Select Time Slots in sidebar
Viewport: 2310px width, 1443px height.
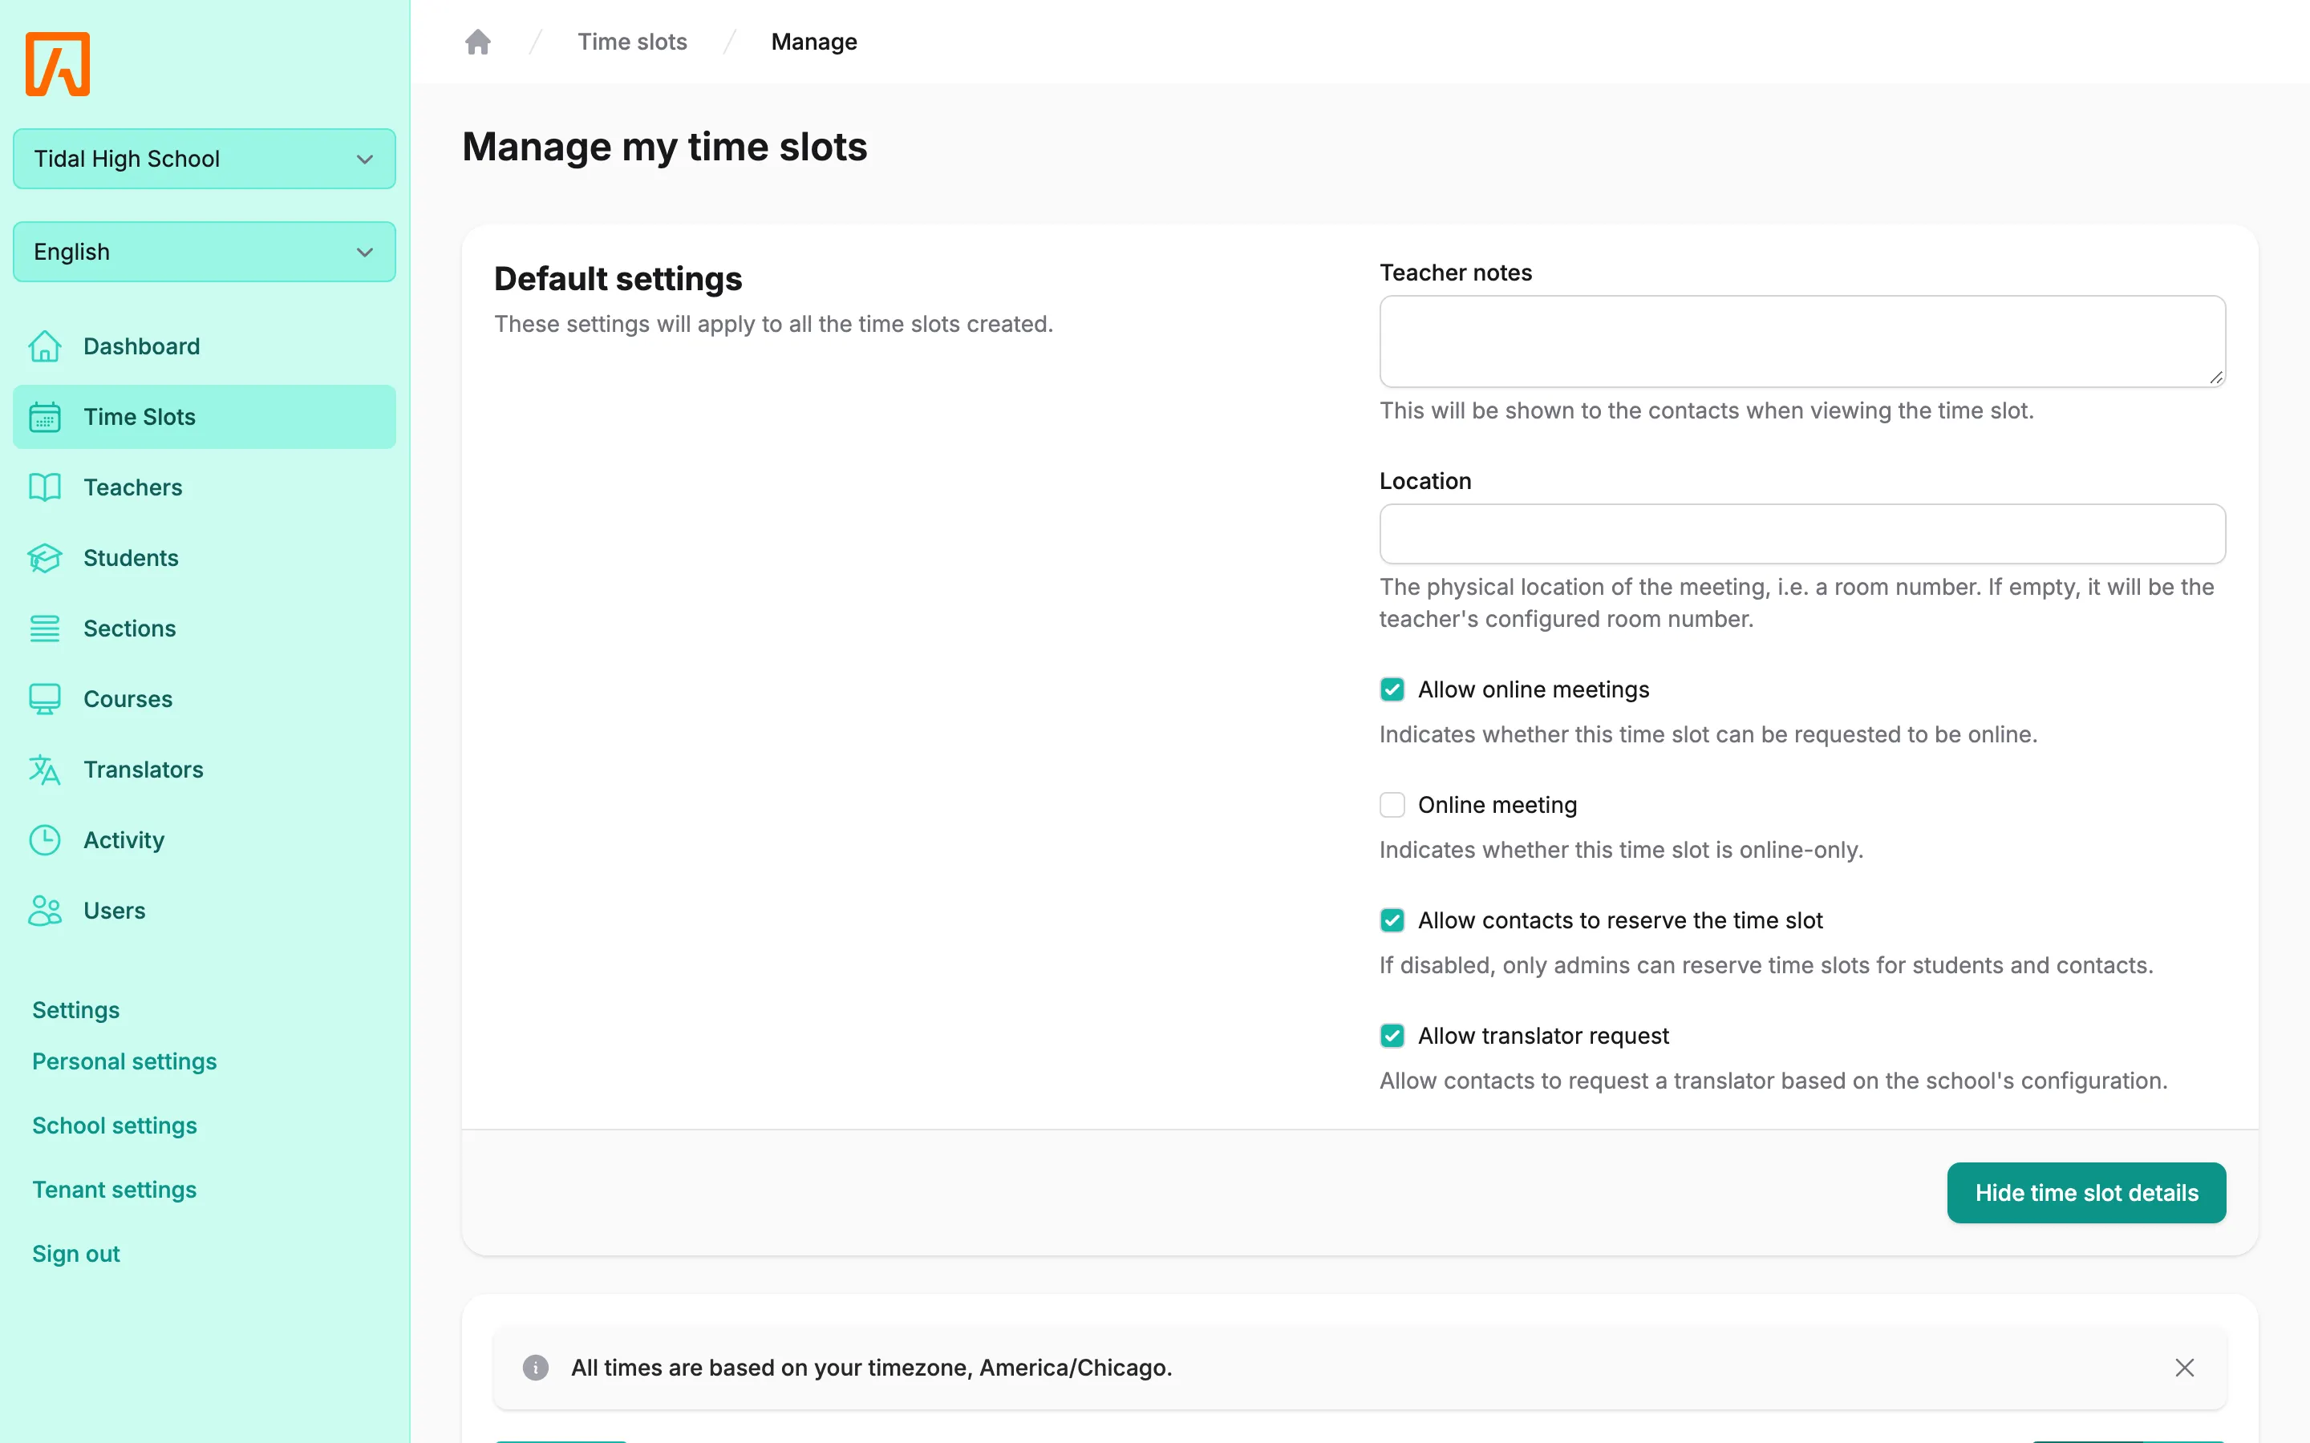tap(205, 417)
